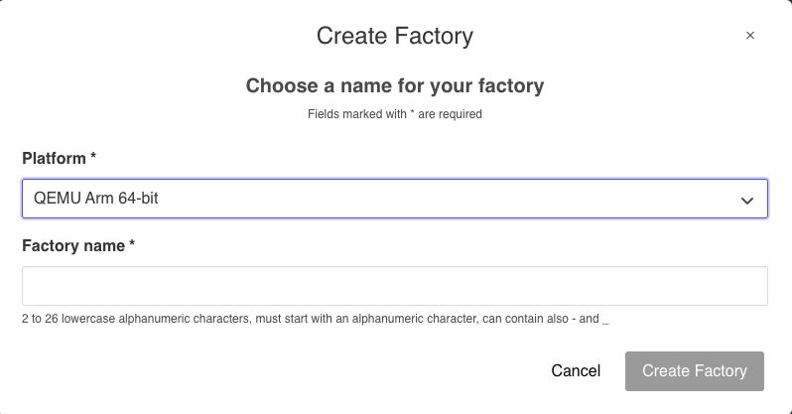This screenshot has width=792, height=414.
Task: Click the asterisk in the required-fields note
Action: 412,113
